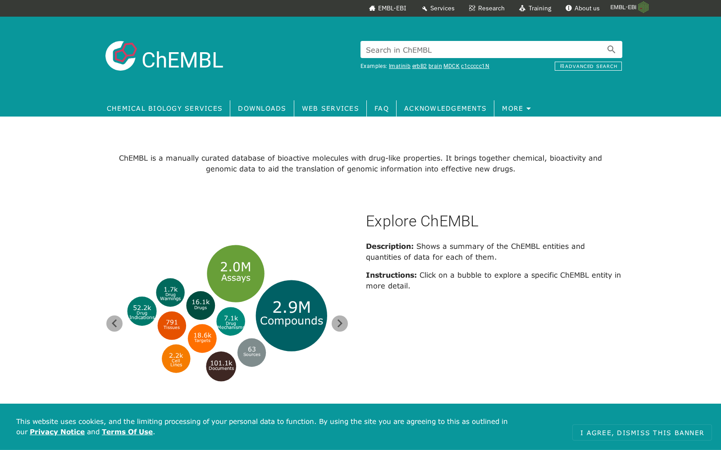Expand the MORE dropdown menu
The image size is (721, 450).
coord(516,108)
